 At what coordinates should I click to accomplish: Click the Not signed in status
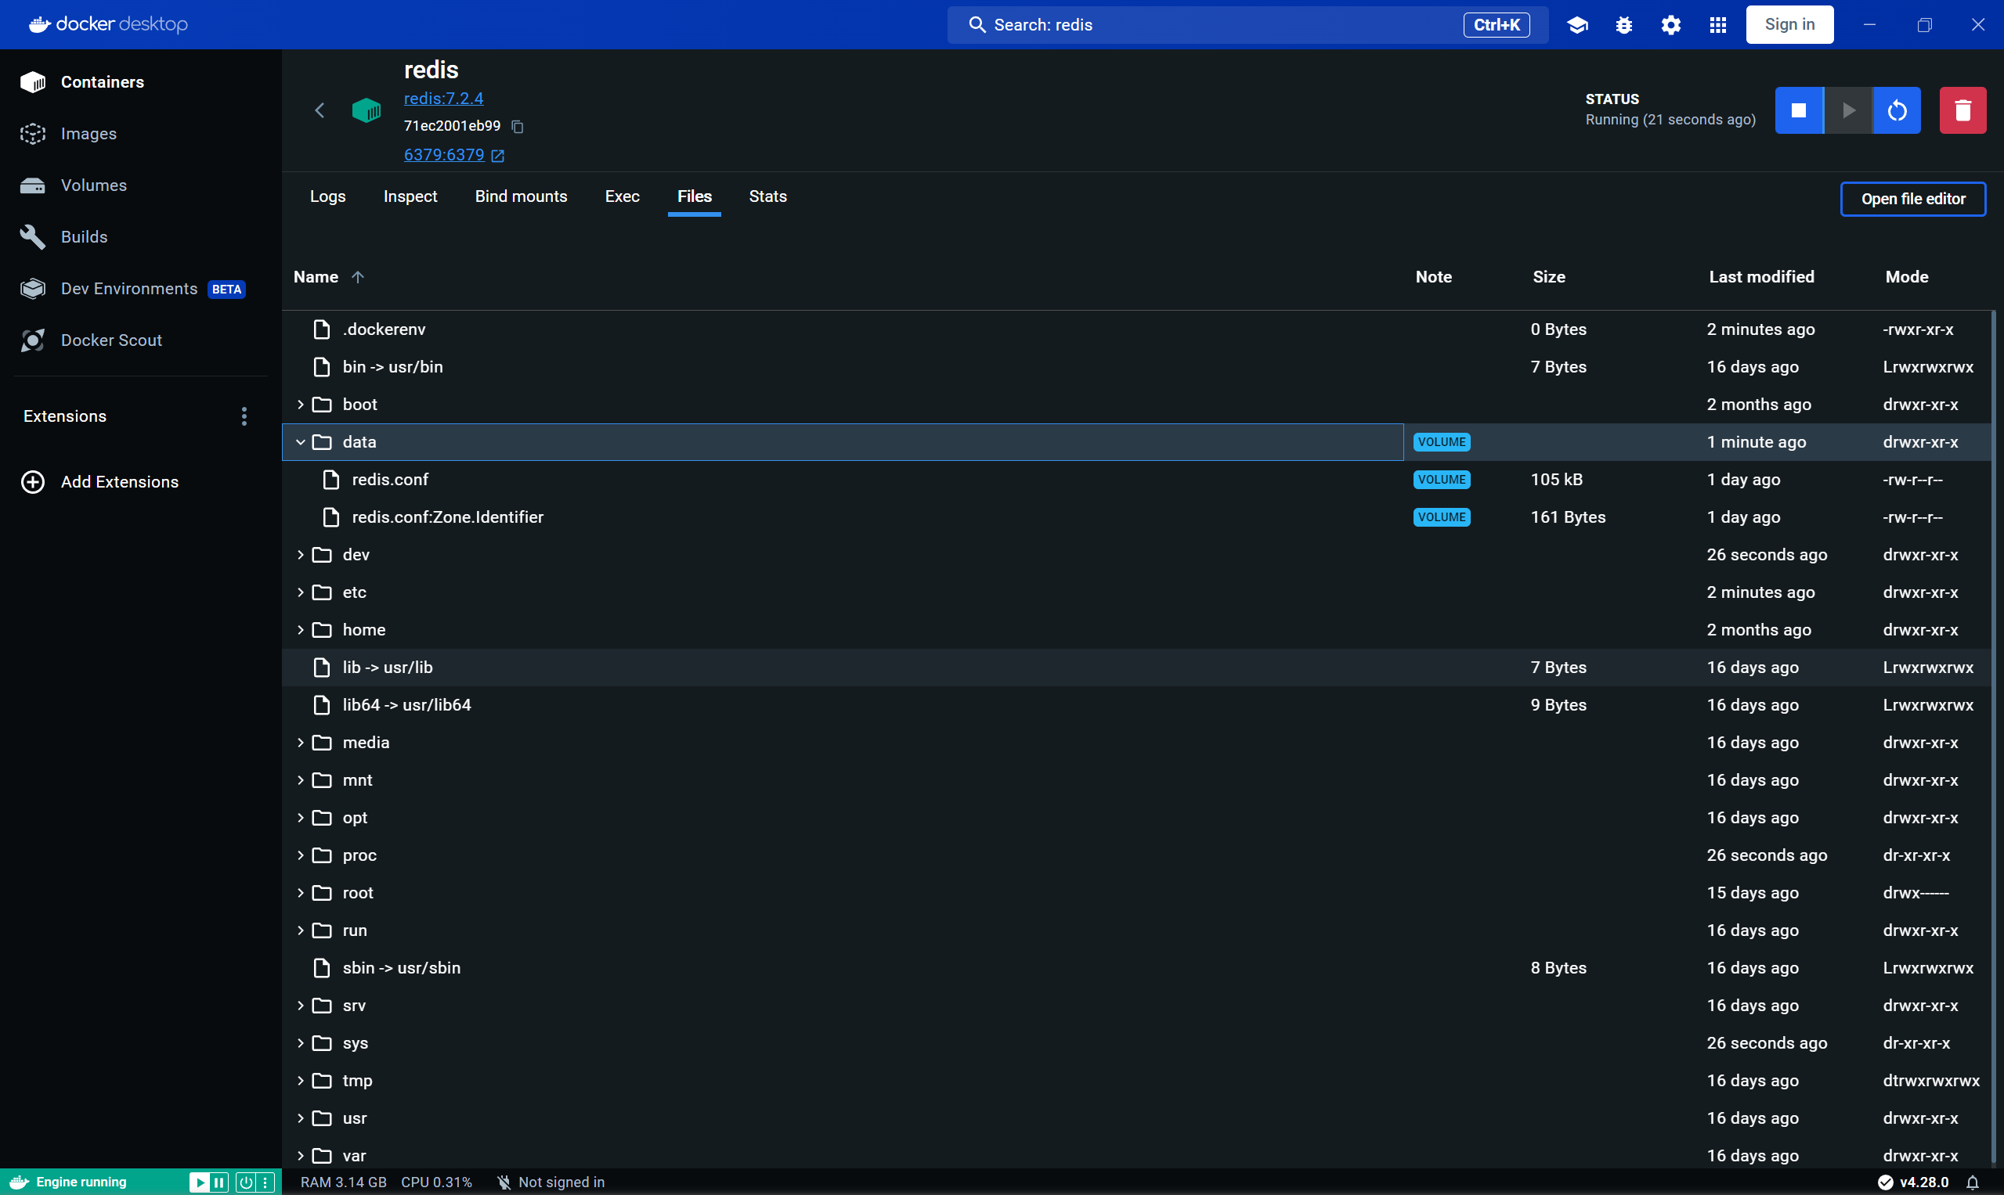pyautogui.click(x=551, y=1182)
